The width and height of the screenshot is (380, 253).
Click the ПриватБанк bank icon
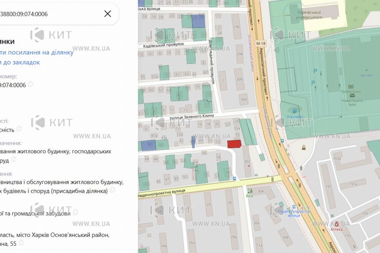tap(351, 86)
